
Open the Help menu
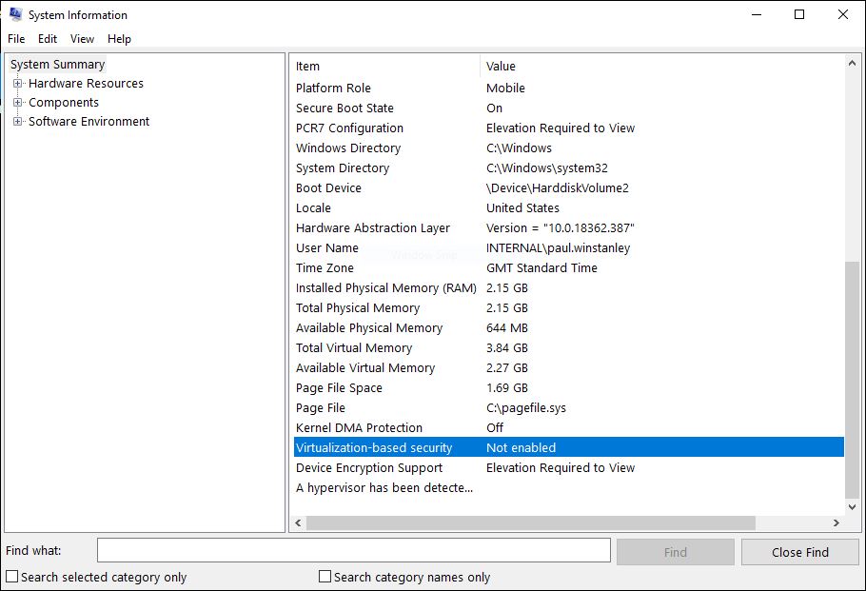[119, 39]
